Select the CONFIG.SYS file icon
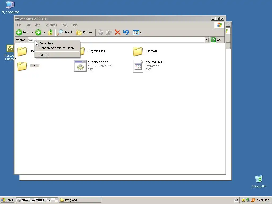This screenshot has height=204, width=272. point(138,66)
